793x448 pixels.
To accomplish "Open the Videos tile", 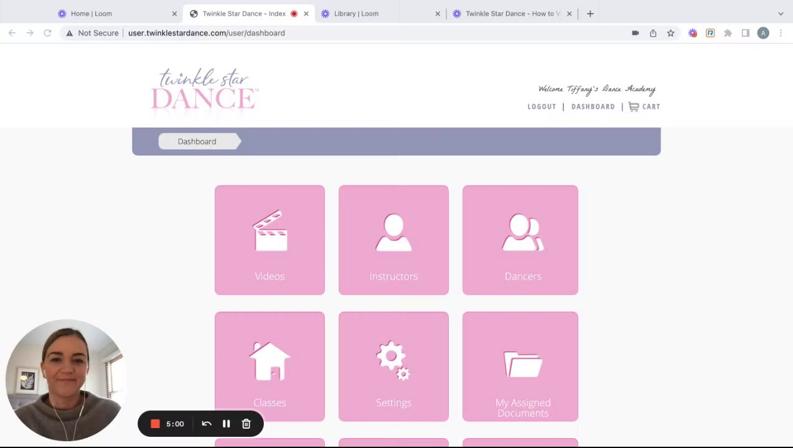I will (270, 240).
